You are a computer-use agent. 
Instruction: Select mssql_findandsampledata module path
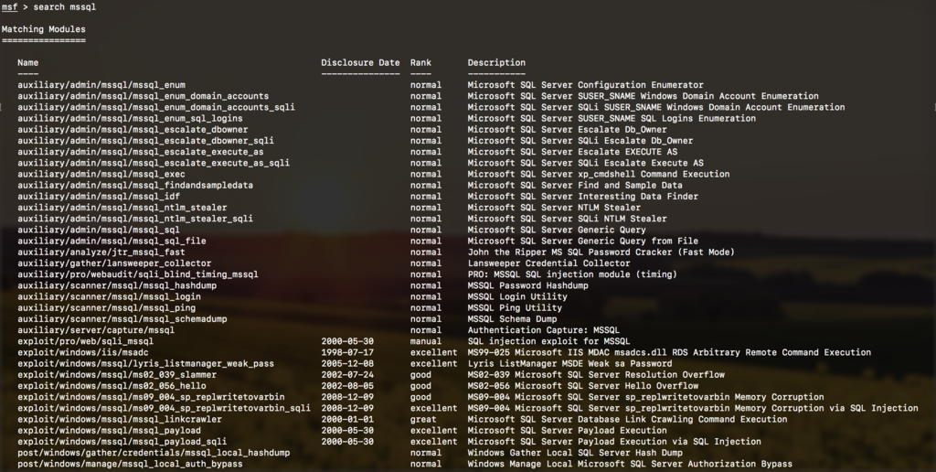click(x=135, y=185)
